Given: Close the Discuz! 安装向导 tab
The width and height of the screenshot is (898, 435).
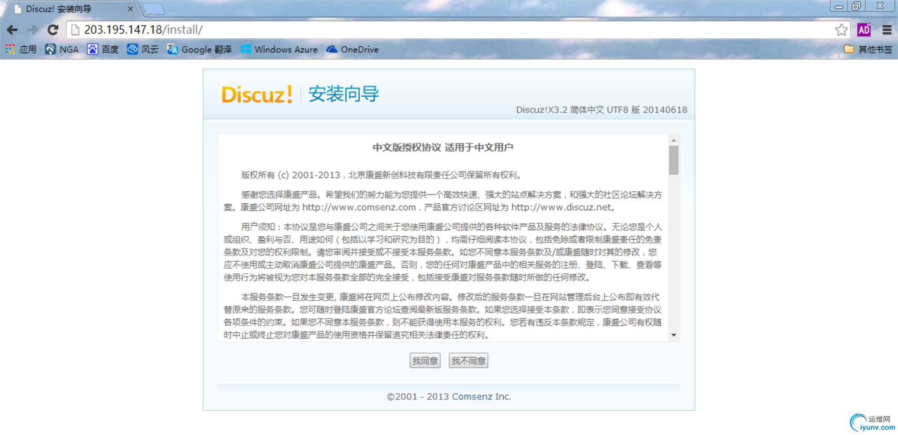Looking at the screenshot, I should 130,9.
